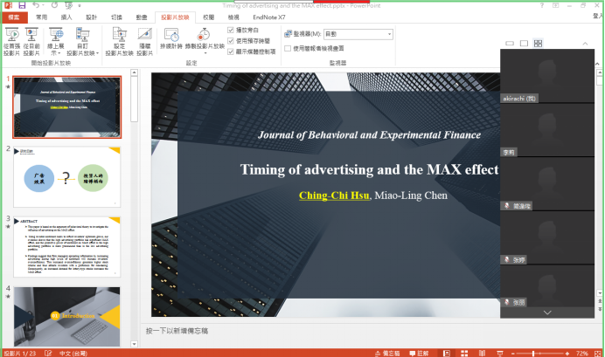The width and height of the screenshot is (605, 357).
Task: Adjust the zoom slider handle
Action: [533, 354]
